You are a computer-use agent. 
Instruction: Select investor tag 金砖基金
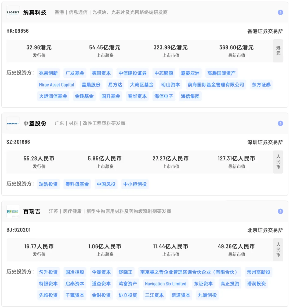pos(84,96)
